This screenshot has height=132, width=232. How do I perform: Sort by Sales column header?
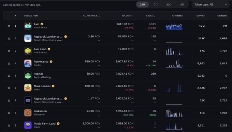pyautogui.click(x=150, y=16)
